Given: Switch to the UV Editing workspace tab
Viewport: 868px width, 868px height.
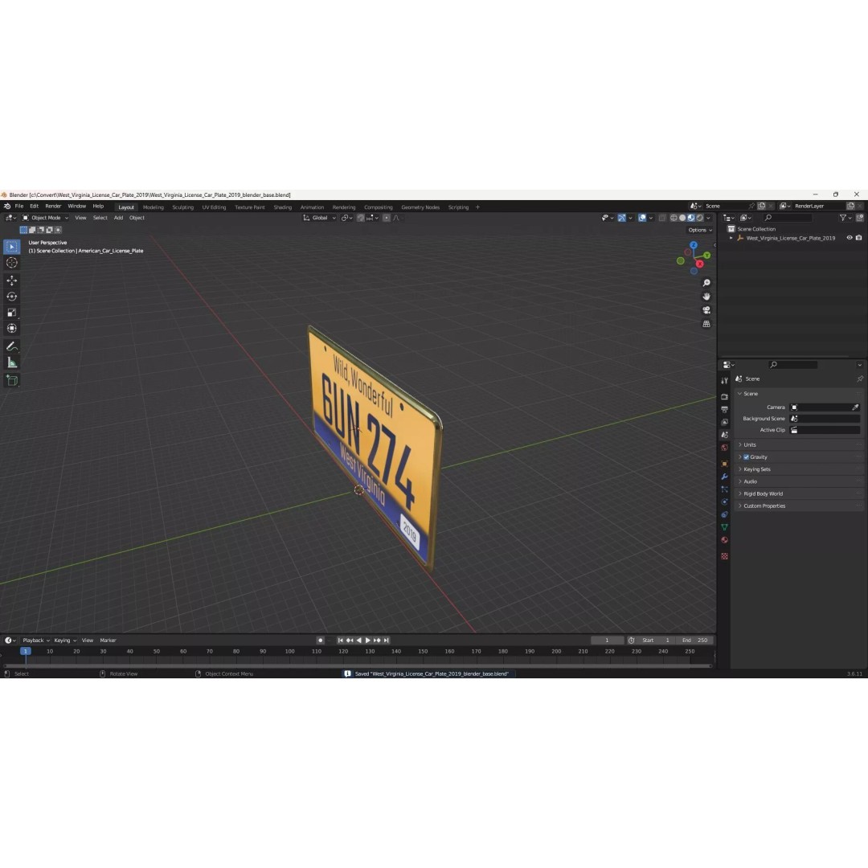Looking at the screenshot, I should pos(215,207).
